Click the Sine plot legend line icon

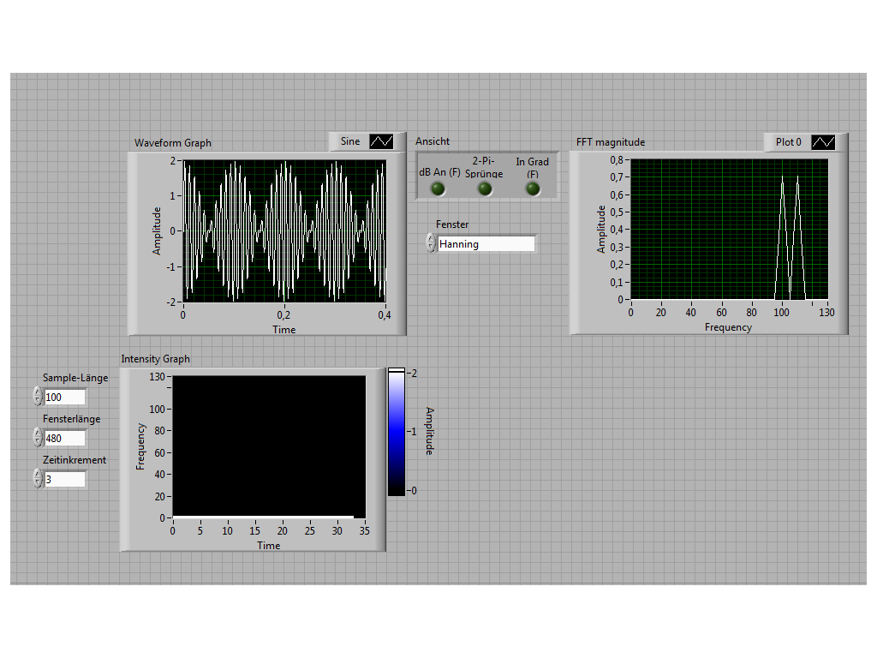(381, 141)
